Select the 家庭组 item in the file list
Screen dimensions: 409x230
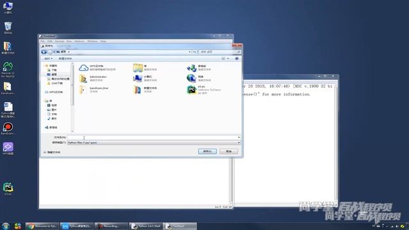click(199, 68)
